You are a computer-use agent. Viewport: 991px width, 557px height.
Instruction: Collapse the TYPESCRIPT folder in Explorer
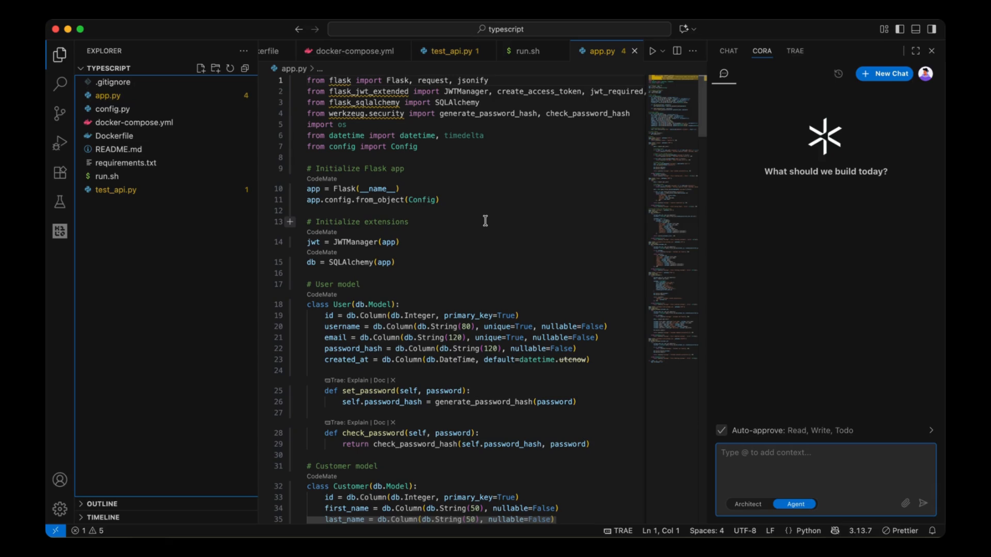click(81, 68)
